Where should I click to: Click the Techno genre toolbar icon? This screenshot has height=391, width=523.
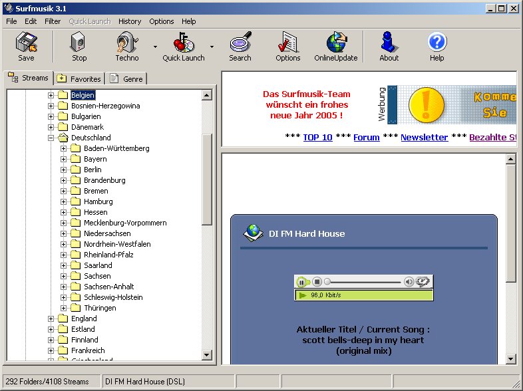click(x=126, y=42)
